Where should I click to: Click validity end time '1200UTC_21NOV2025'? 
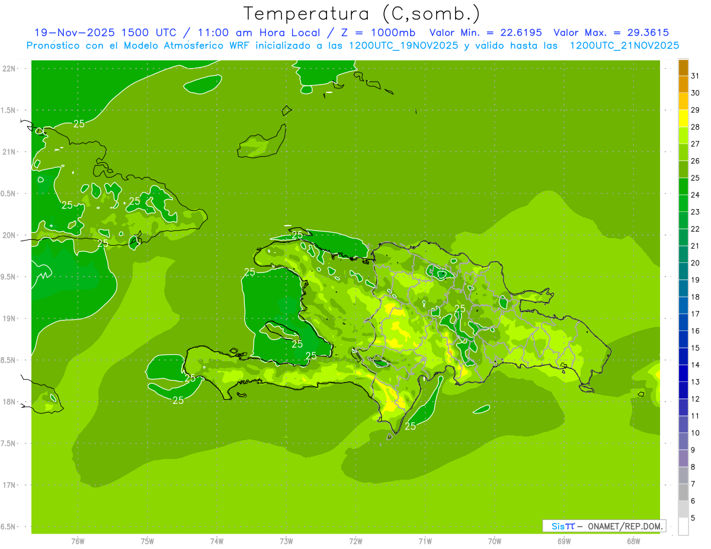624,46
